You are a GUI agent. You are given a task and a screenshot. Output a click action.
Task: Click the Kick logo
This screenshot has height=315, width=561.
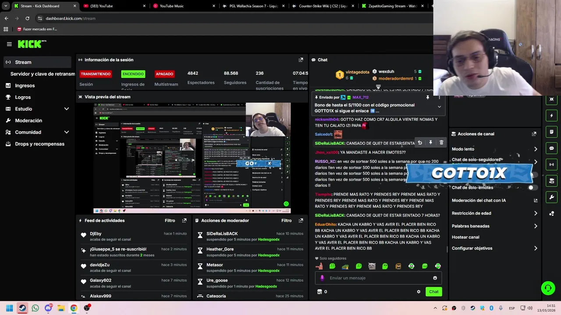32,44
